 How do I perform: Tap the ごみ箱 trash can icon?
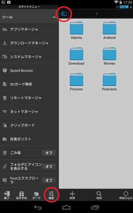click(x=5, y=153)
